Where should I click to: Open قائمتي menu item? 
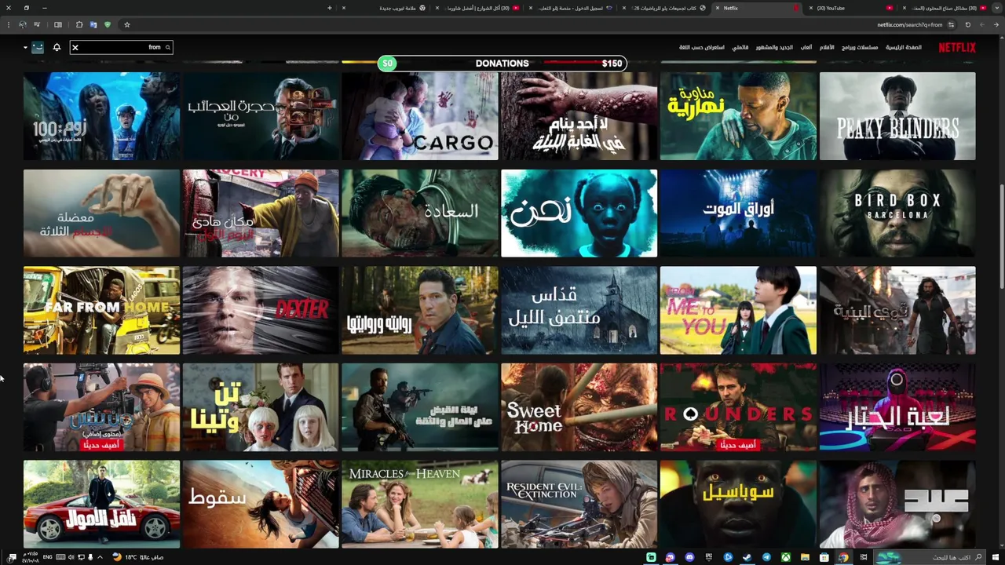point(740,47)
